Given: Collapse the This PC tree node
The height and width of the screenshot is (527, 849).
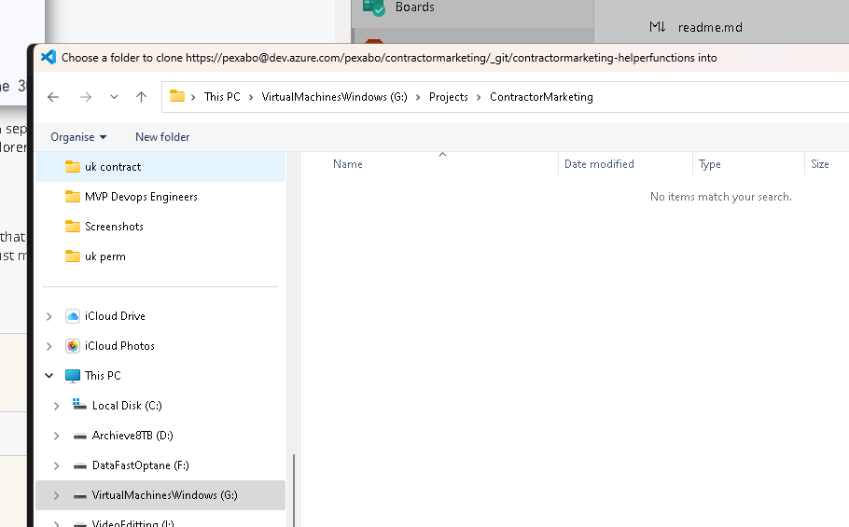Looking at the screenshot, I should click(x=49, y=376).
